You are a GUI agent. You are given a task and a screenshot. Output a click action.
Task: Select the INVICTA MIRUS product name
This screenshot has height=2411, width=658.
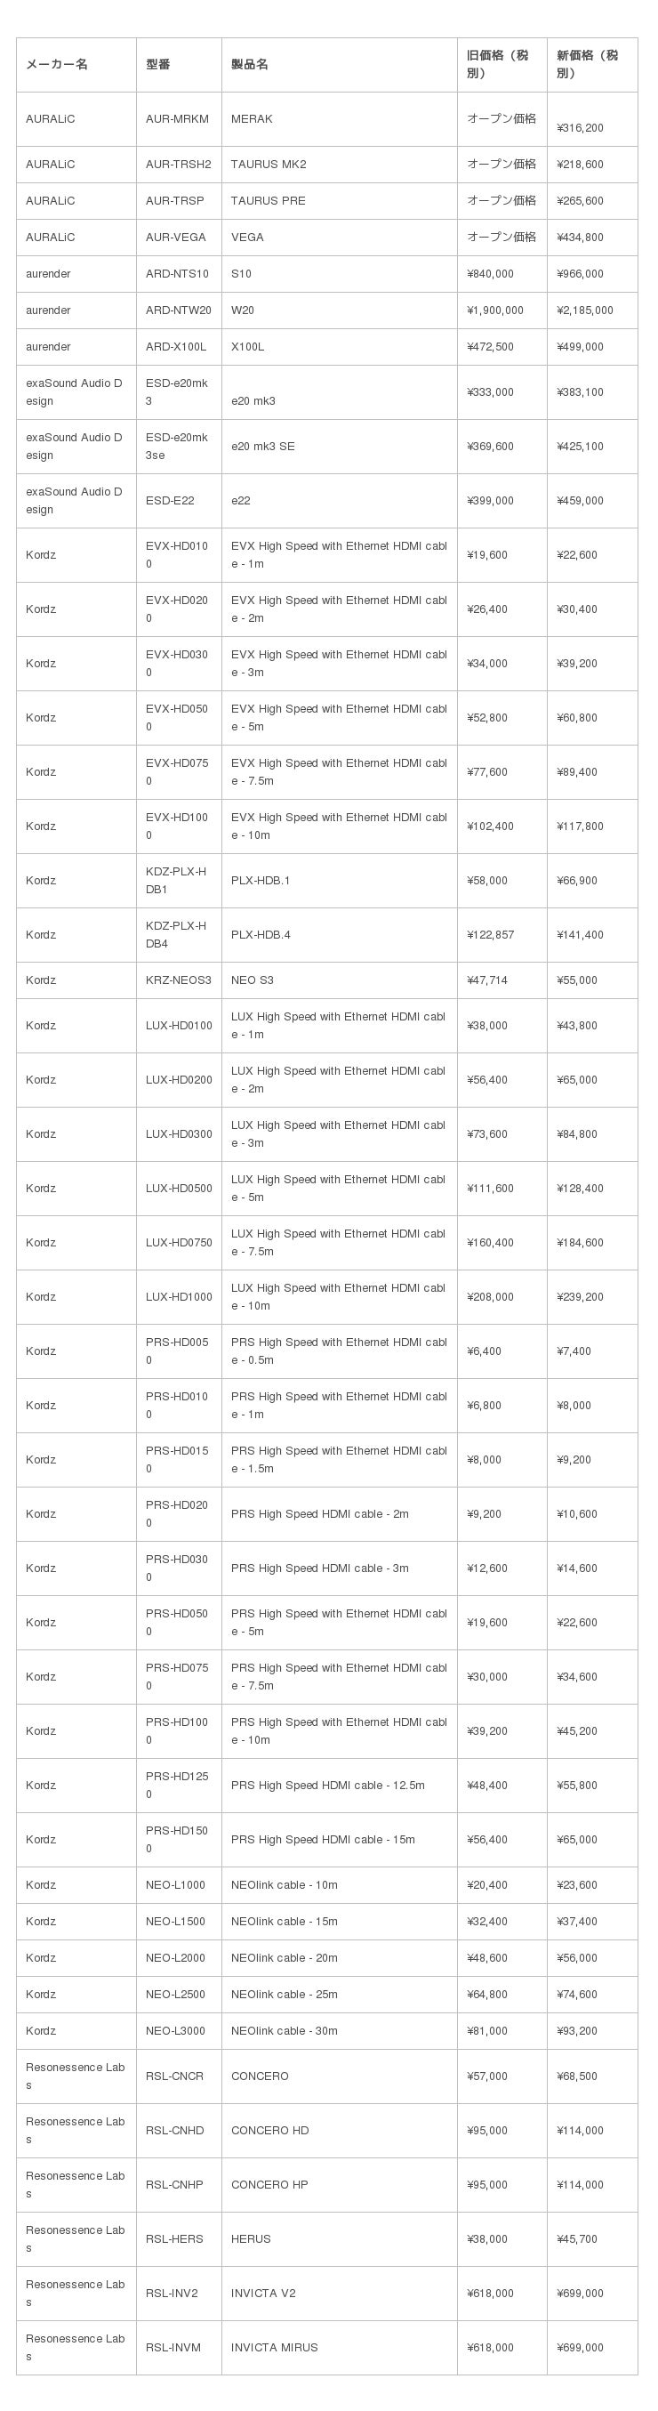(274, 2347)
